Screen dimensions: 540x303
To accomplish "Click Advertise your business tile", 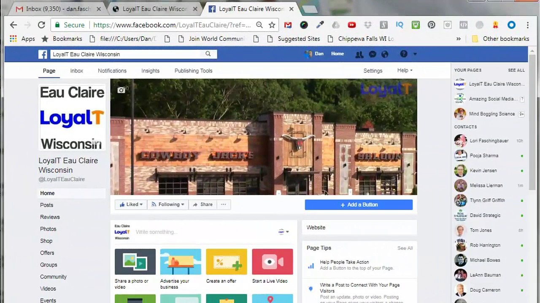I will click(181, 268).
